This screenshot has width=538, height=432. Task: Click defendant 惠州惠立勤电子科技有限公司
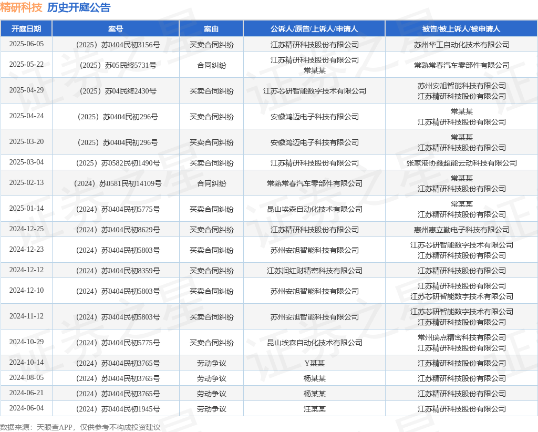(x=461, y=230)
